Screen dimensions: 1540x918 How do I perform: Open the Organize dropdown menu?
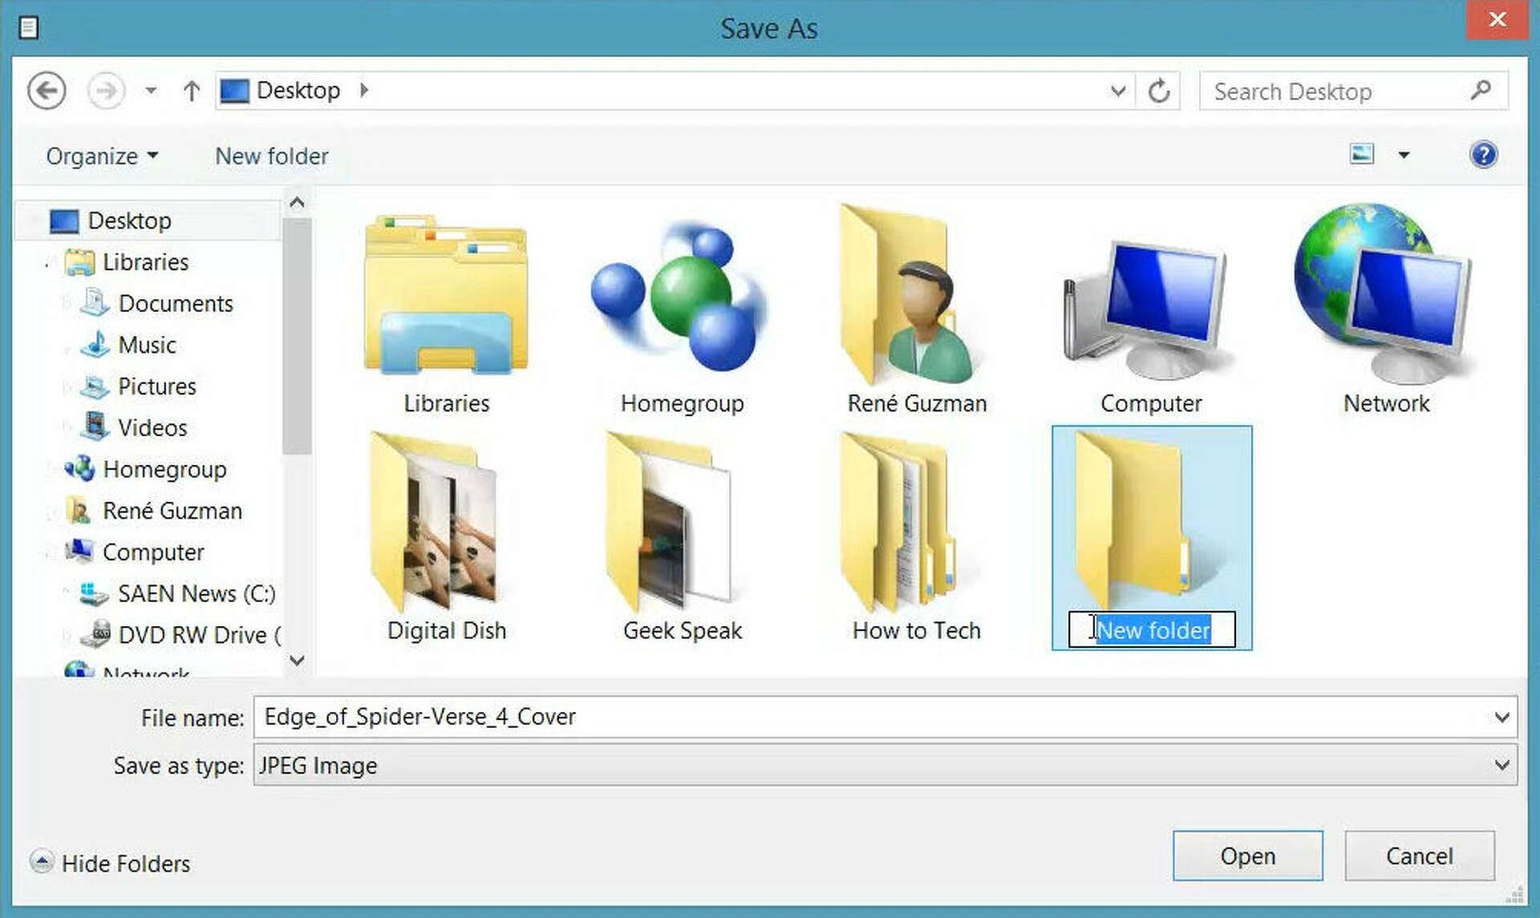click(101, 156)
